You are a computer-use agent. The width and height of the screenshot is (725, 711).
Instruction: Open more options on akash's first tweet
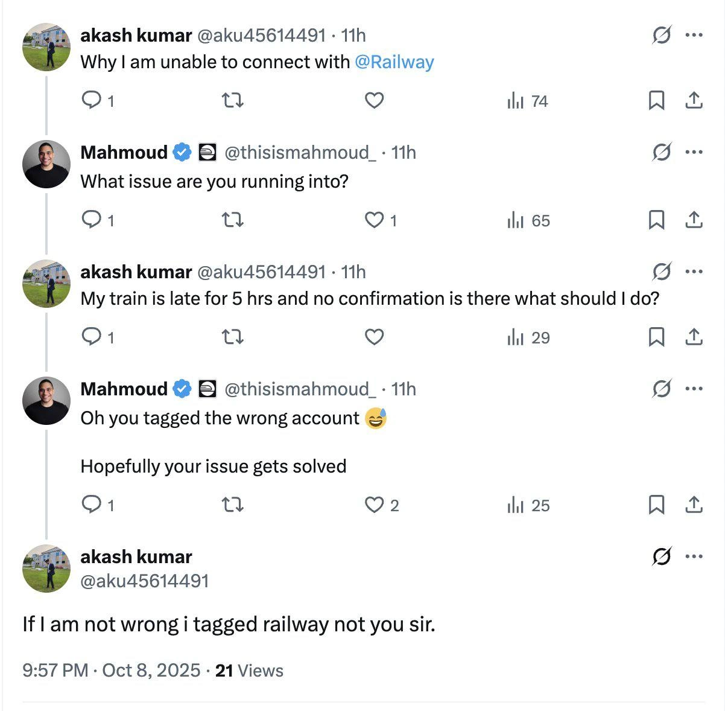point(694,35)
